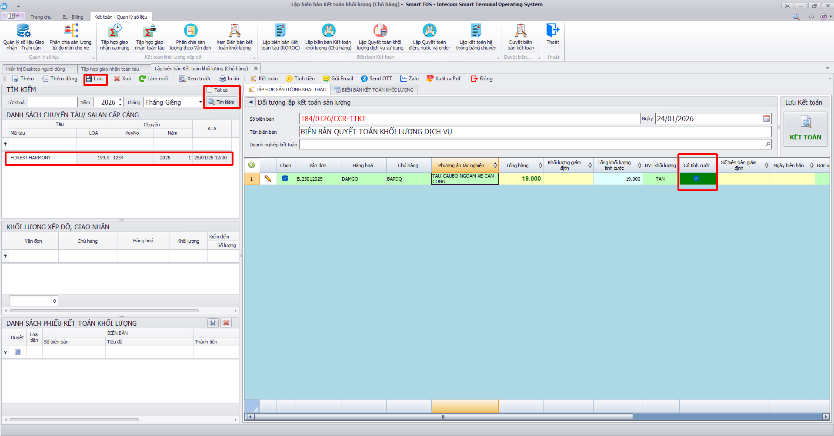Viewport: 834px width, 436px height.
Task: Open the Ngày calendar date picker
Action: tap(766, 119)
